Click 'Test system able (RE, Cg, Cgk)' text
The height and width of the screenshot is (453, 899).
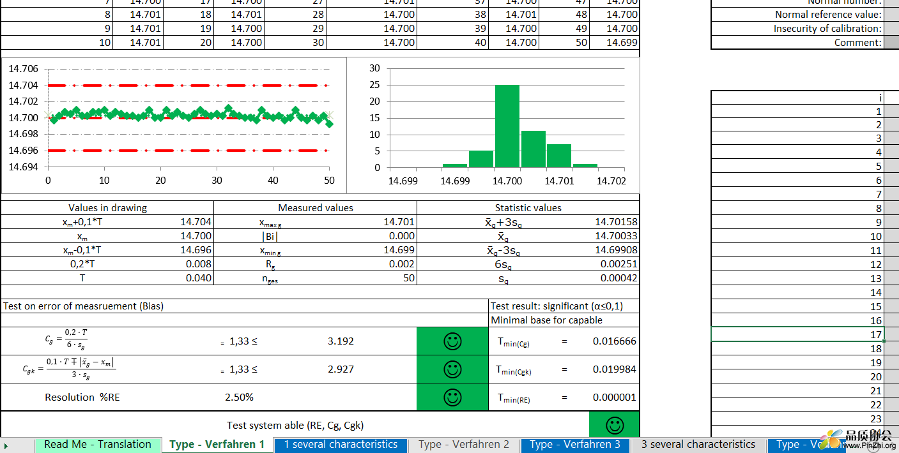(x=295, y=426)
